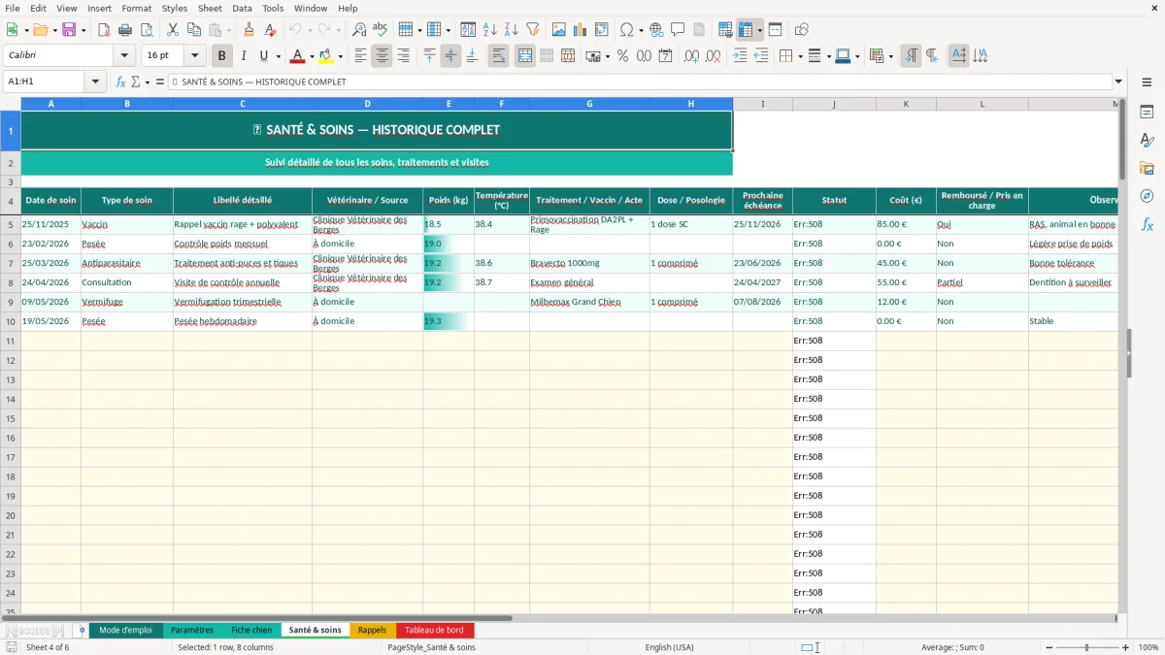The width and height of the screenshot is (1165, 655).
Task: Toggle Wrap Text
Action: pyautogui.click(x=498, y=56)
